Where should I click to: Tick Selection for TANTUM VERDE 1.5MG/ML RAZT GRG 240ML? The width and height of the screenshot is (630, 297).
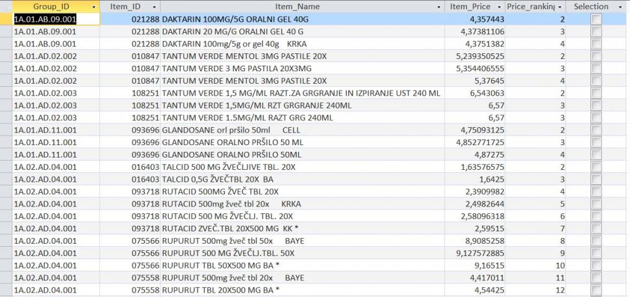pyautogui.click(x=596, y=117)
